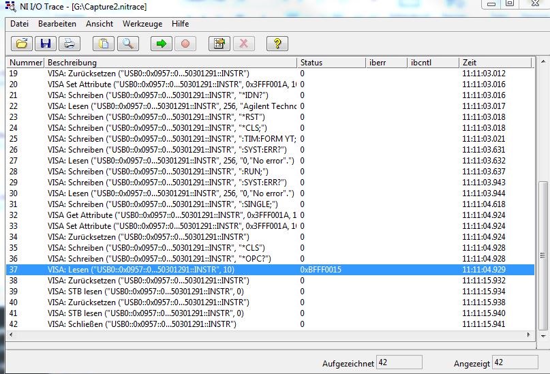Select row 20 VISA Set Attribute
Image resolution: width=550 pixels, height=374 pixels.
(x=270, y=84)
